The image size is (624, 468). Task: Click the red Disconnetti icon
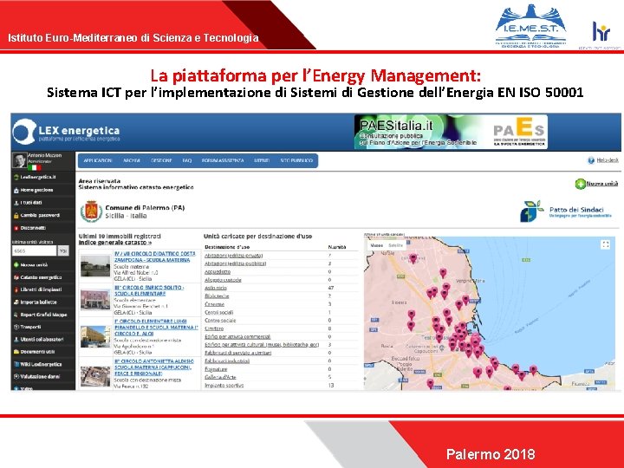[16, 228]
